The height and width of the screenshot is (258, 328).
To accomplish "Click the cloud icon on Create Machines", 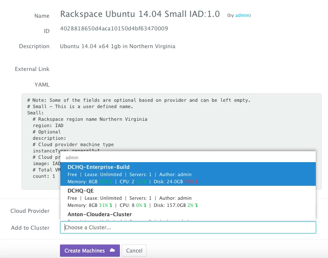I will click(112, 250).
